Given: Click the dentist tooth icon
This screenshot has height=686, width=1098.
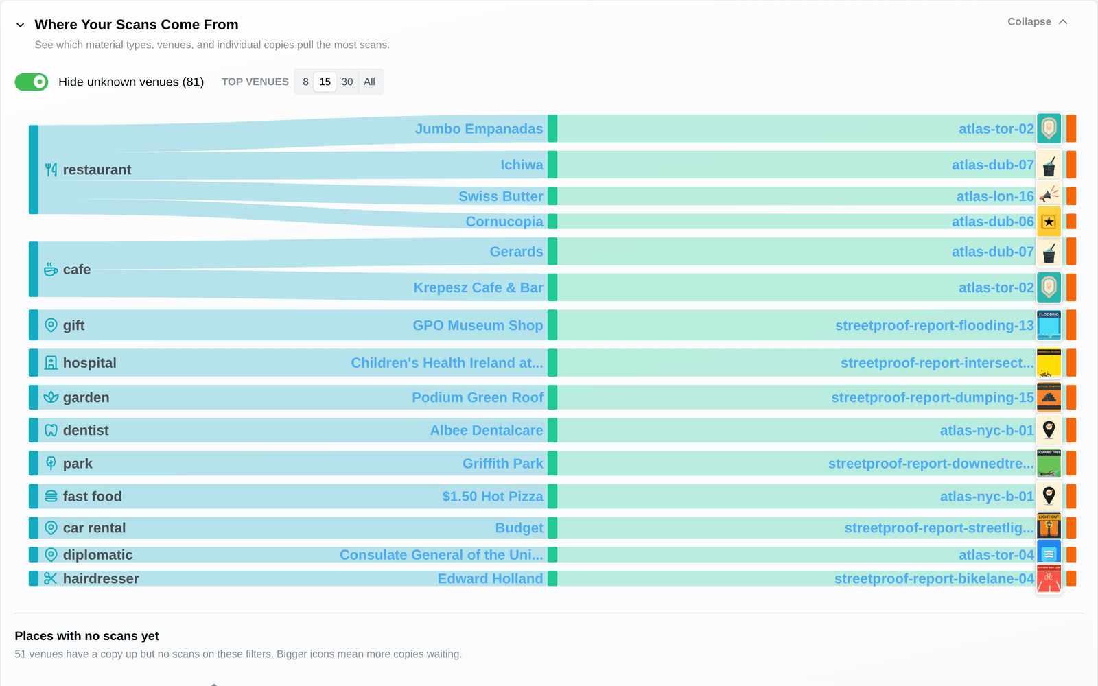Looking at the screenshot, I should pyautogui.click(x=51, y=430).
